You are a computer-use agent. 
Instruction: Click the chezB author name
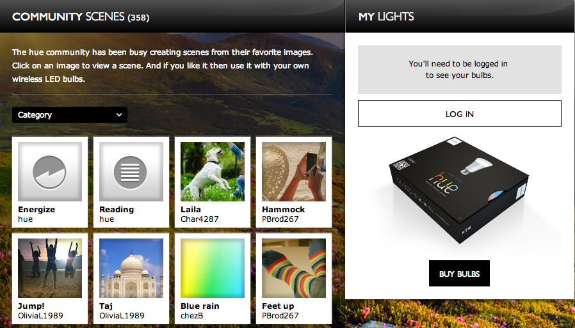[x=192, y=316]
